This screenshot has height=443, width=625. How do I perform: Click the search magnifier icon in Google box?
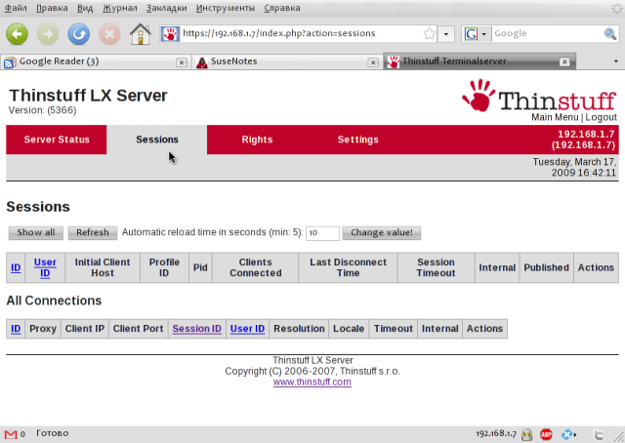pos(609,34)
